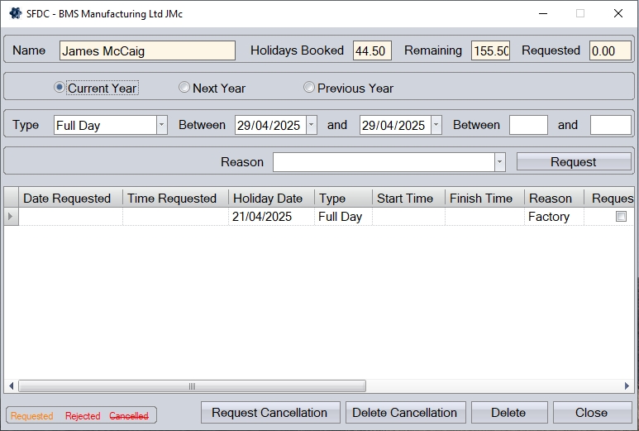Click the Reason combo box text area

[384, 162]
